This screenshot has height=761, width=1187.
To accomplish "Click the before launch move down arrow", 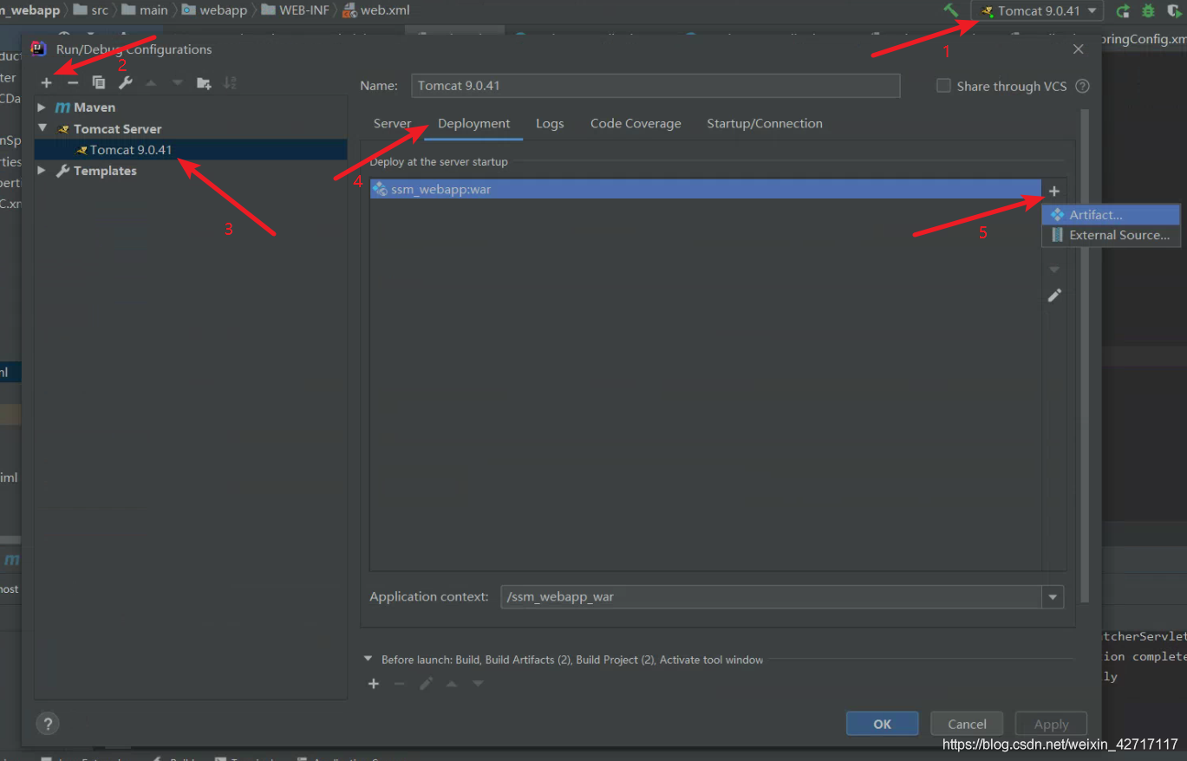I will (x=478, y=684).
